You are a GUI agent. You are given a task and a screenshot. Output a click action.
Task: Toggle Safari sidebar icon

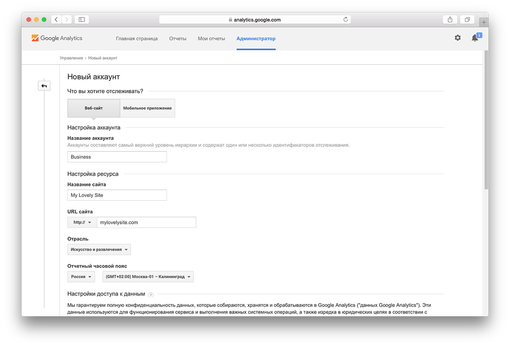(x=82, y=19)
